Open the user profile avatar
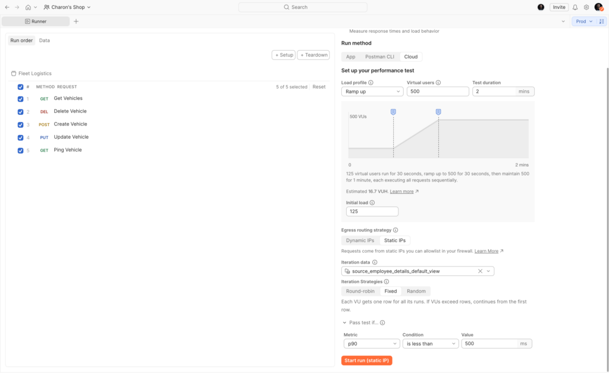Image resolution: width=609 pixels, height=373 pixels. coord(598,7)
